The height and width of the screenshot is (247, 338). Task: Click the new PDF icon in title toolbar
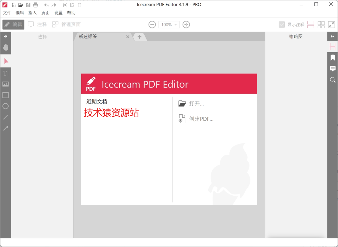[13, 5]
